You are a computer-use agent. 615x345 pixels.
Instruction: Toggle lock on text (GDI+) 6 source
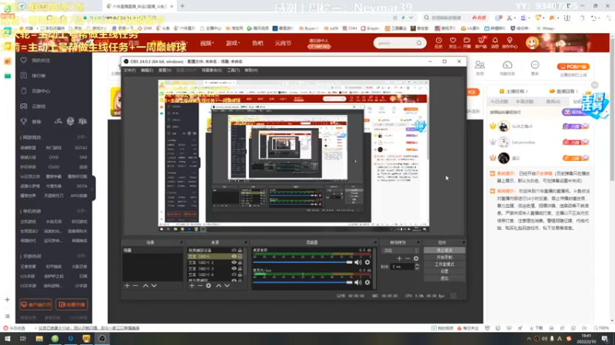240,274
